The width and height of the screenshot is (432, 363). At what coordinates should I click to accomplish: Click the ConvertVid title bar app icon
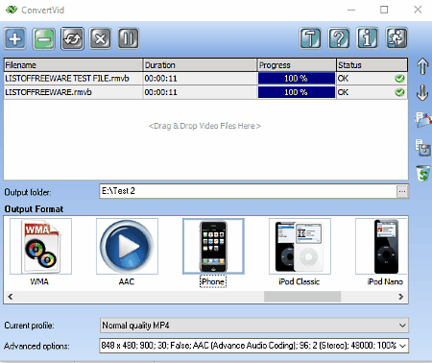[12, 10]
